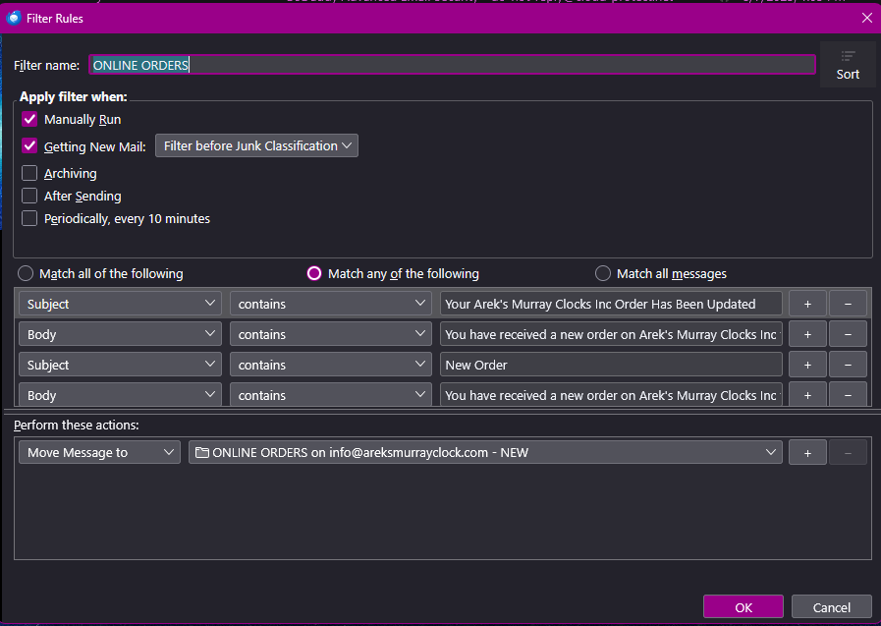Image resolution: width=881 pixels, height=626 pixels.
Task: Add a rule after the first Body row
Action: click(x=807, y=334)
